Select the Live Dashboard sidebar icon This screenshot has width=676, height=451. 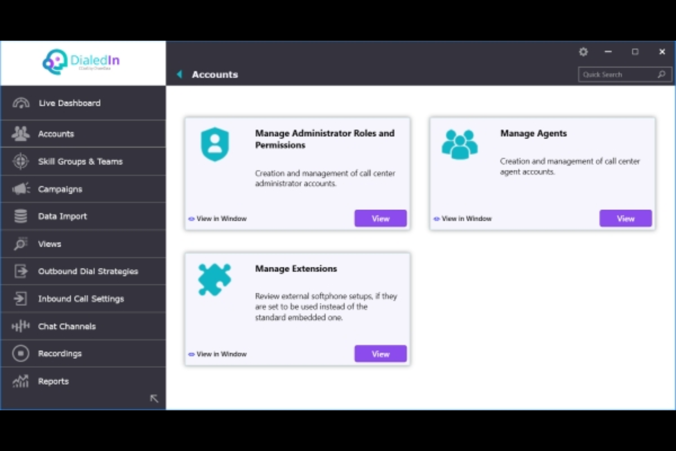point(20,103)
